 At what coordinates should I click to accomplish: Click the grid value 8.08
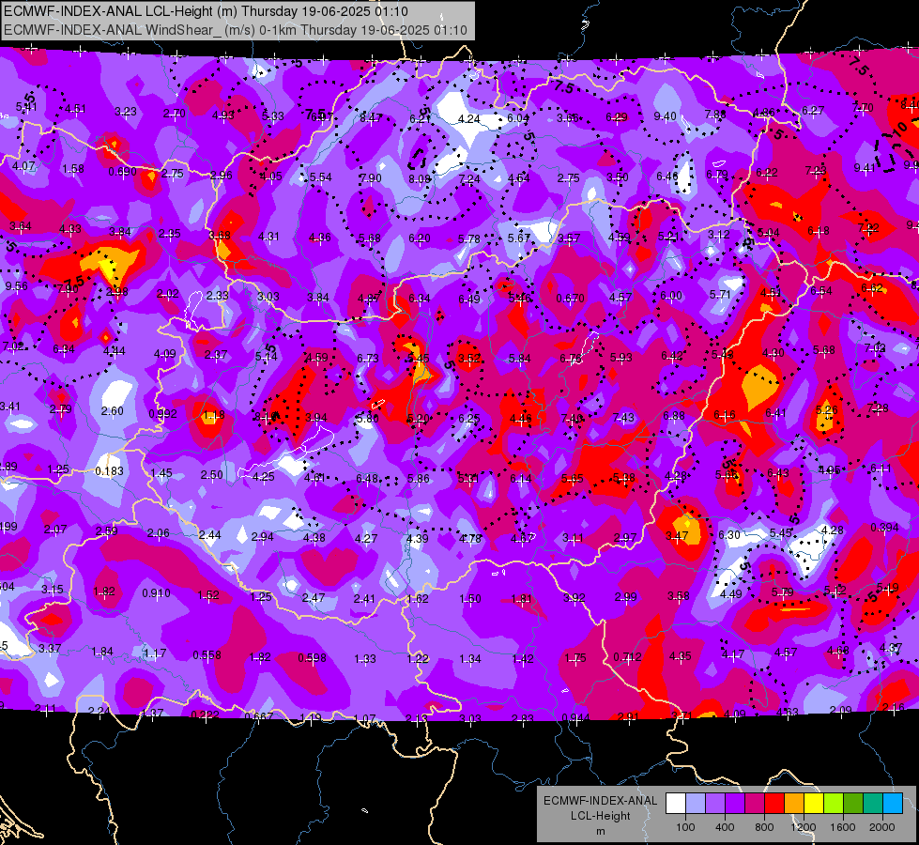tap(420, 178)
